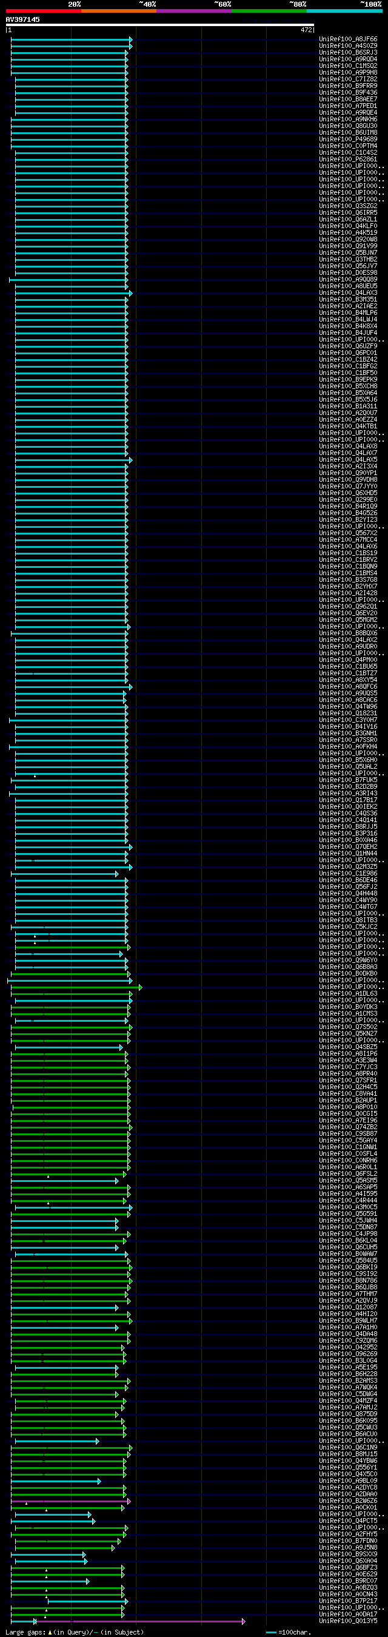Select hit label UniRef100_B9FRR9
This screenshot has height=1637, width=388.
click(348, 86)
